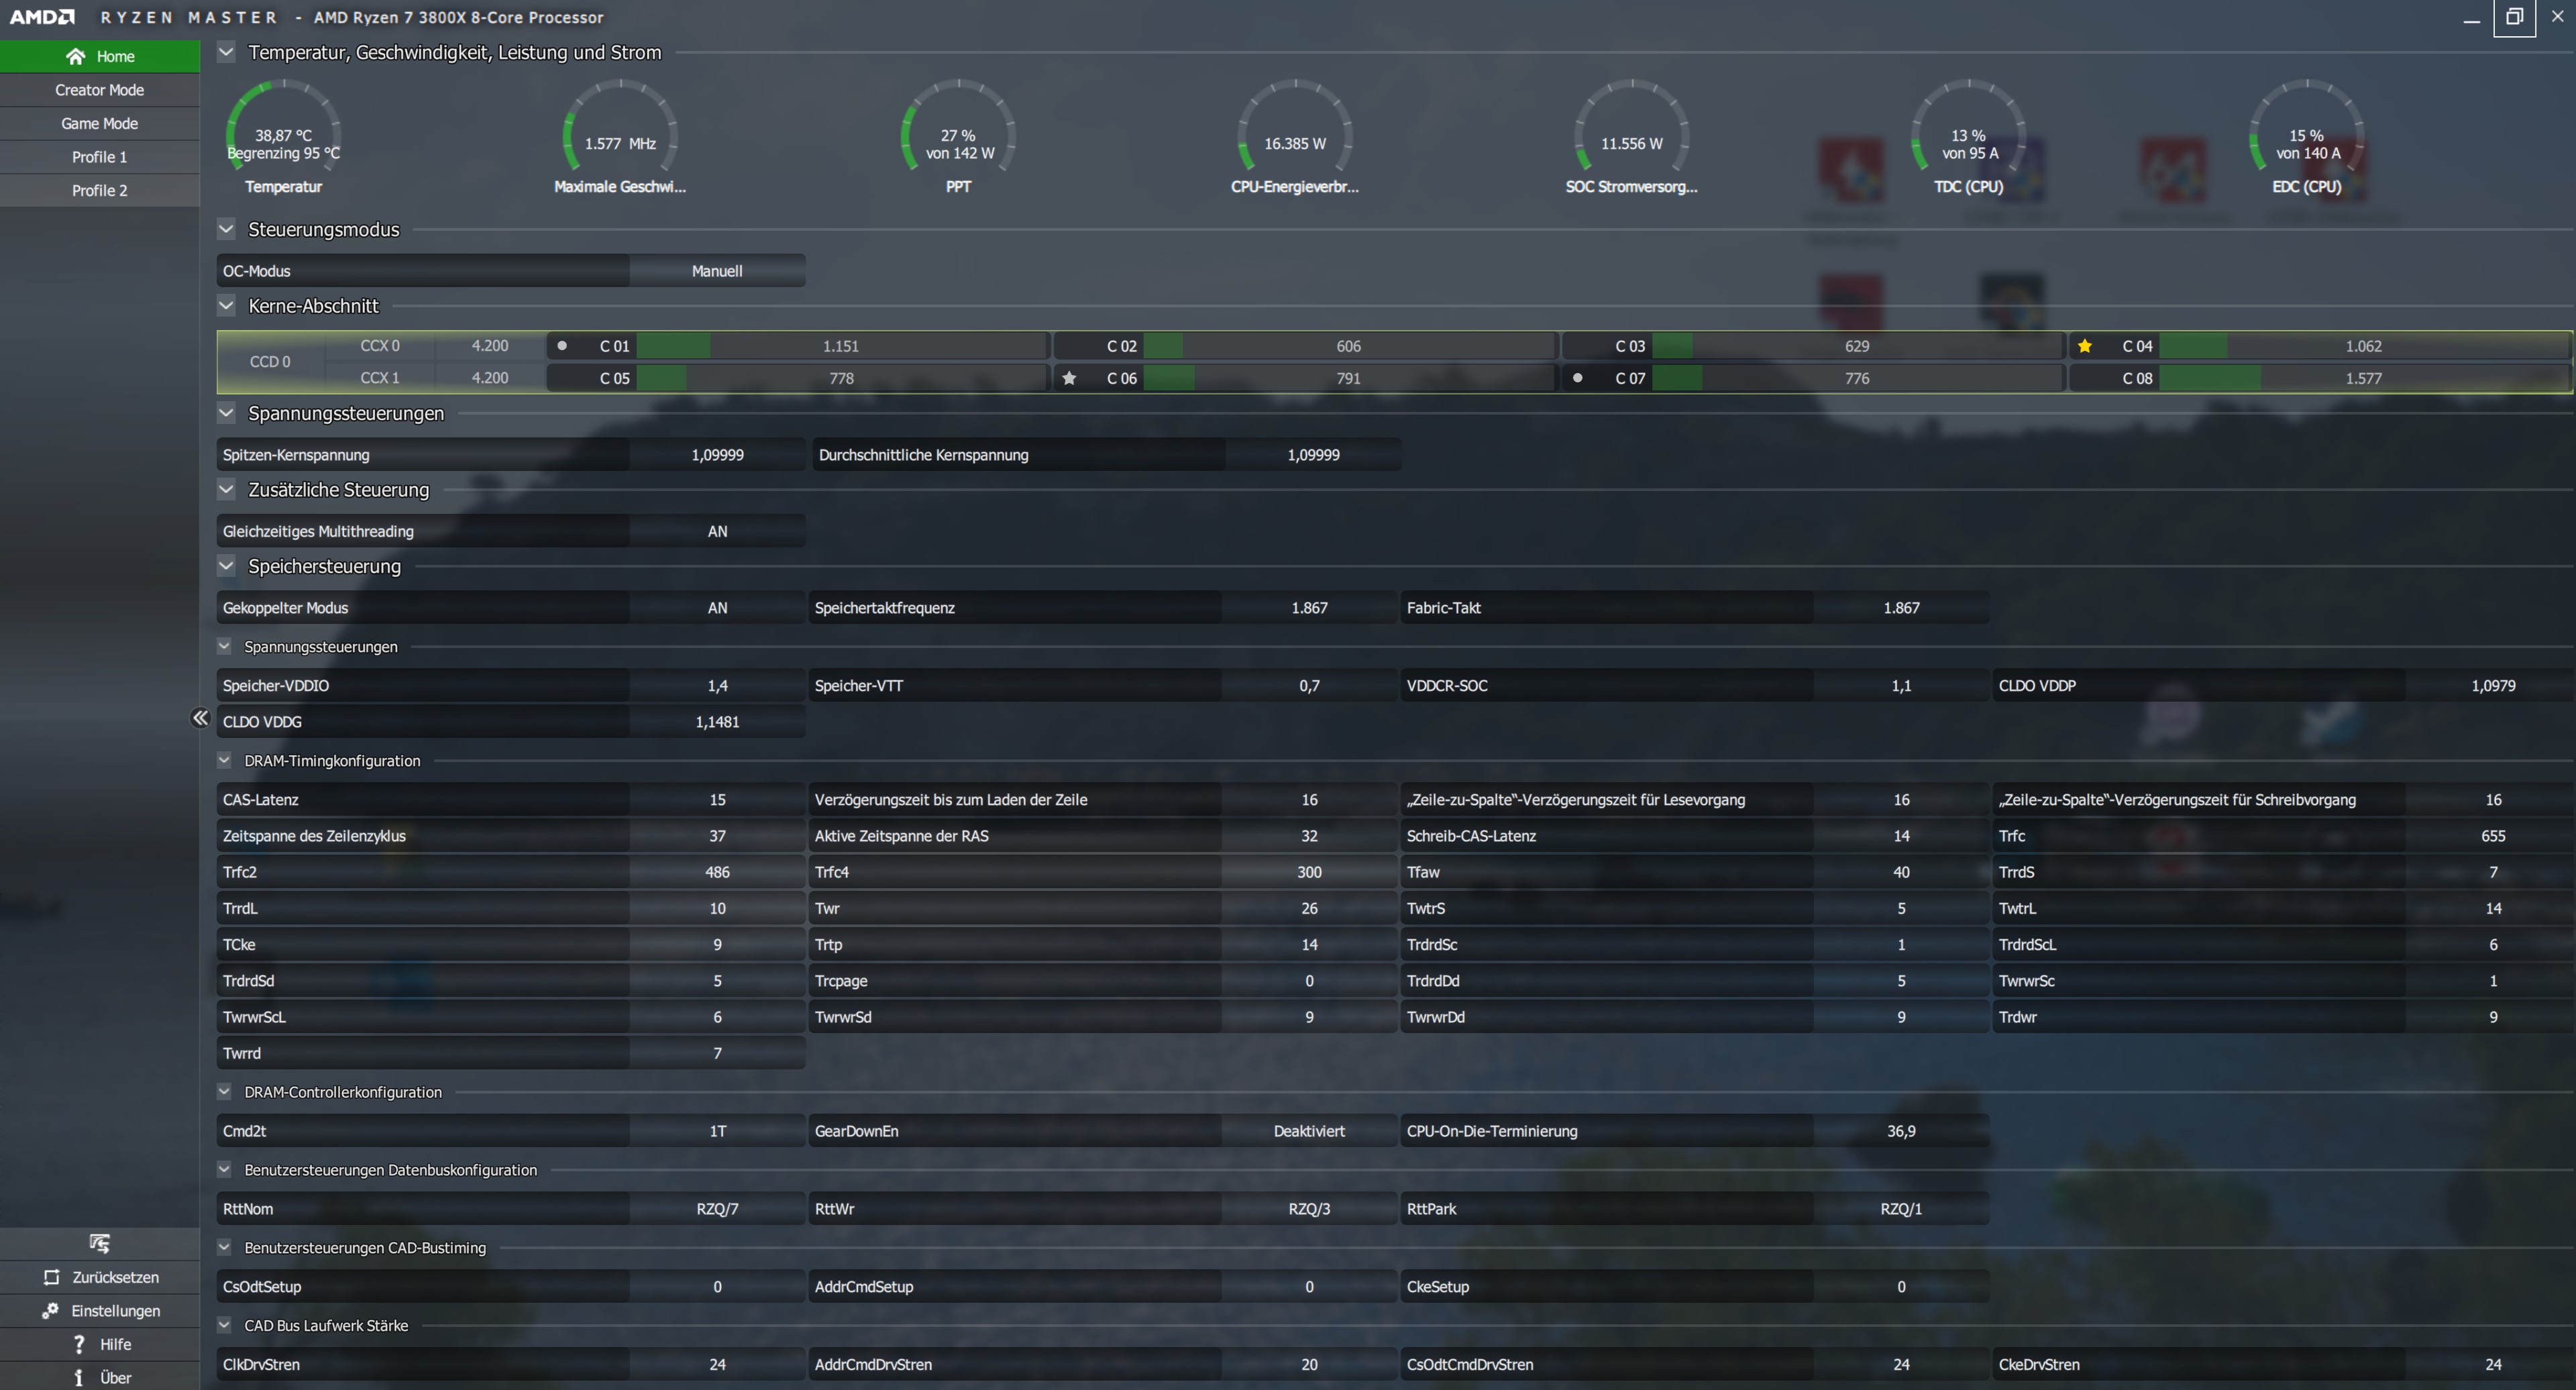Toggle the dot marker on core C 07

1577,378
